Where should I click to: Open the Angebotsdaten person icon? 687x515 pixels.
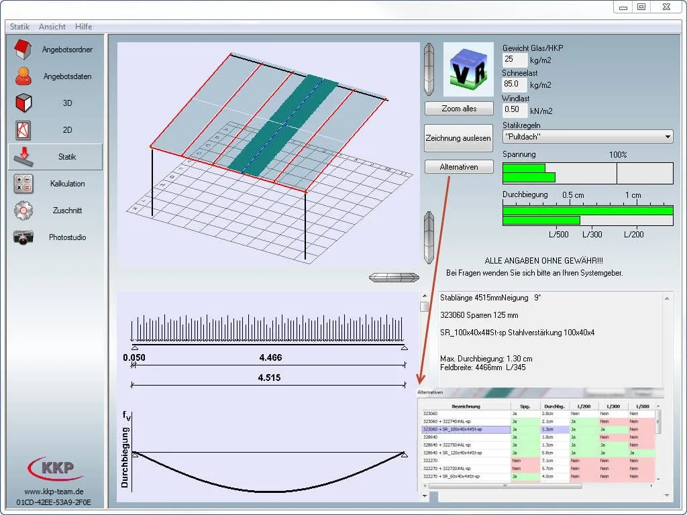[x=23, y=76]
